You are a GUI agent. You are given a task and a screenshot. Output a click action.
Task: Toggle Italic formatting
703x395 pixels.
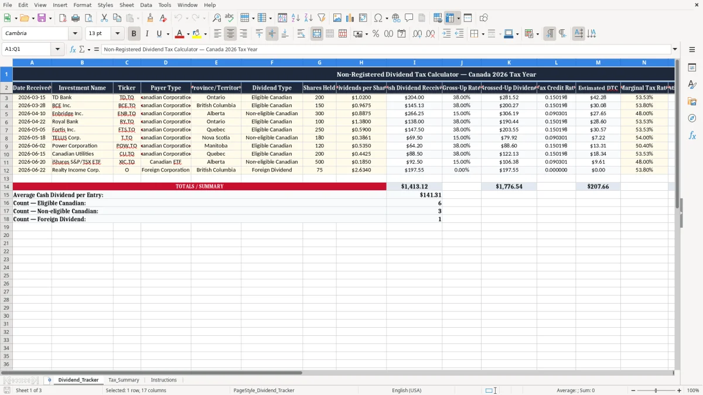(146, 34)
